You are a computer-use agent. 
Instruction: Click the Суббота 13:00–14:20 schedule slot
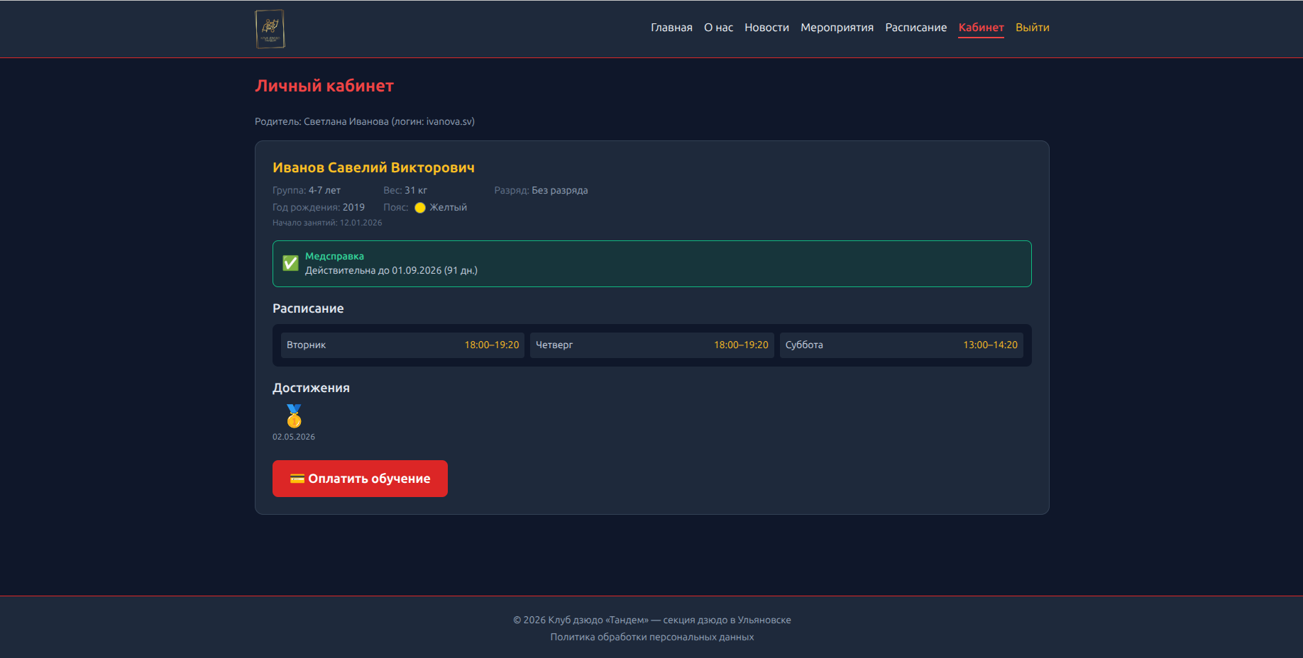[x=901, y=345]
